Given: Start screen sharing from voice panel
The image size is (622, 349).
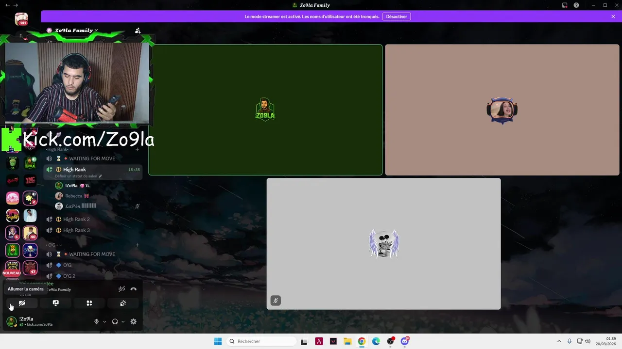Looking at the screenshot, I should click(56, 303).
